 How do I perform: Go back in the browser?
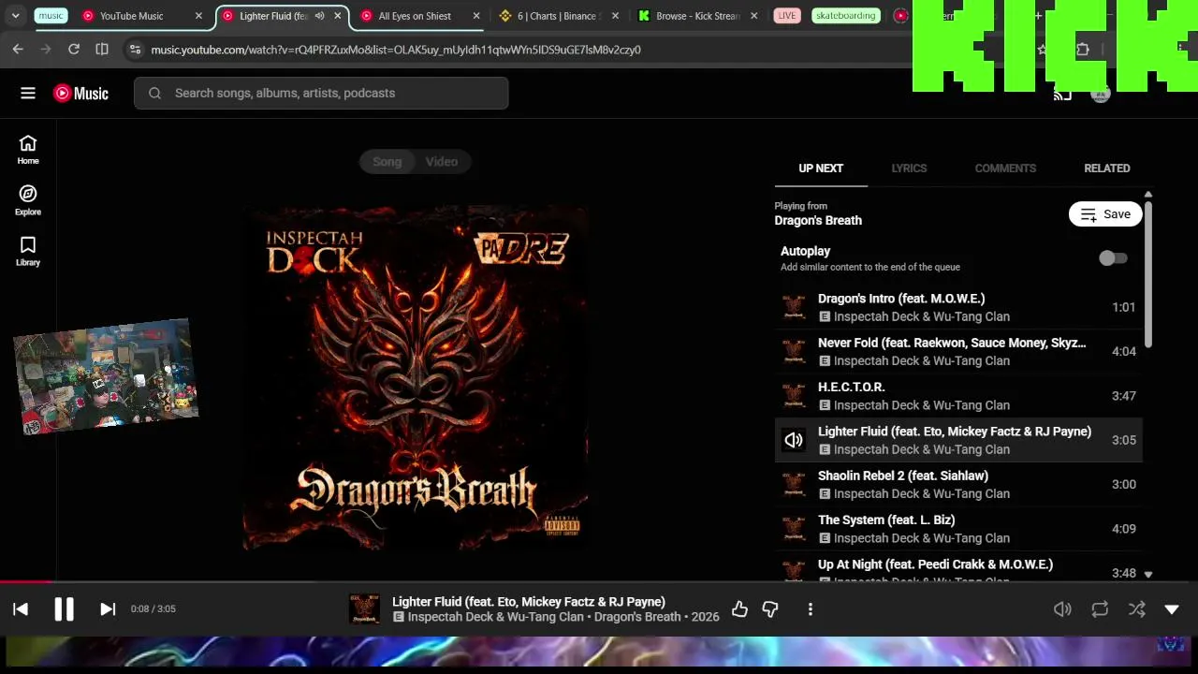click(x=18, y=49)
